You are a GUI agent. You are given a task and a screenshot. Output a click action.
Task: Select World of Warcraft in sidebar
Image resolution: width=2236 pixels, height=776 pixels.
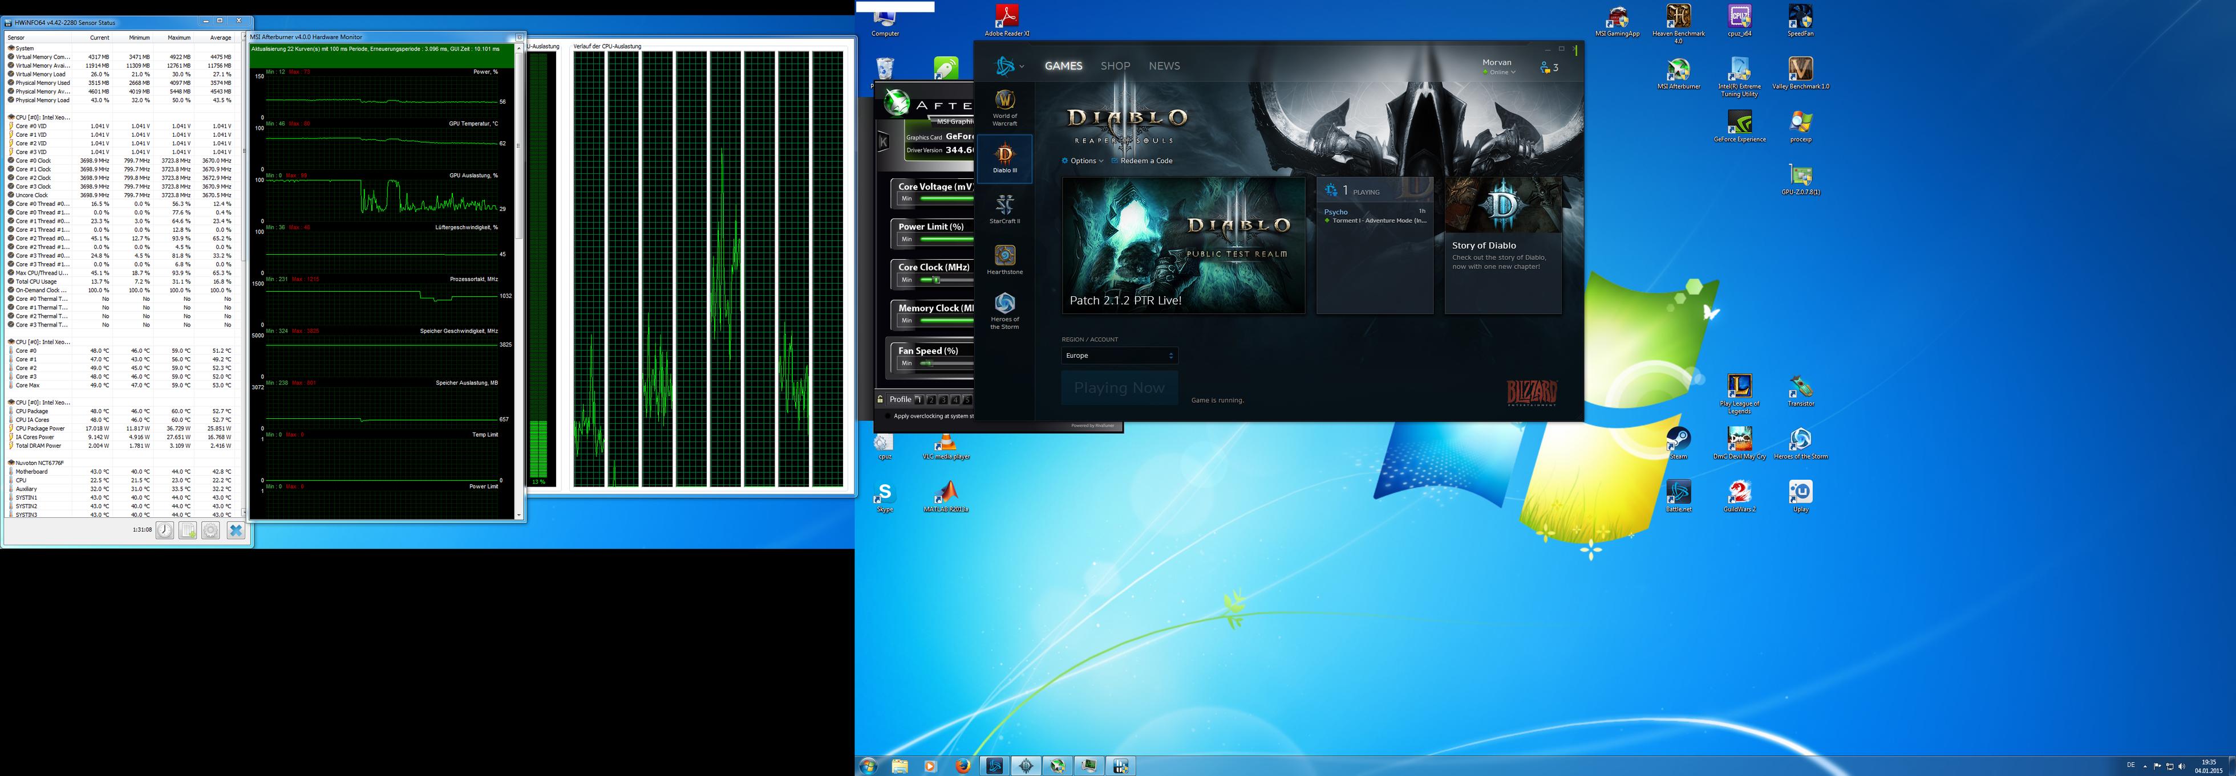tap(1004, 108)
